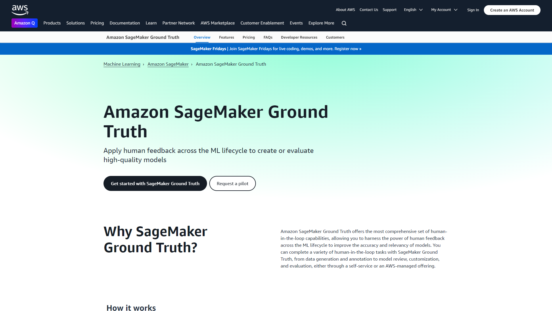The image size is (552, 311).
Task: Open the Solutions menu
Action: point(75,23)
